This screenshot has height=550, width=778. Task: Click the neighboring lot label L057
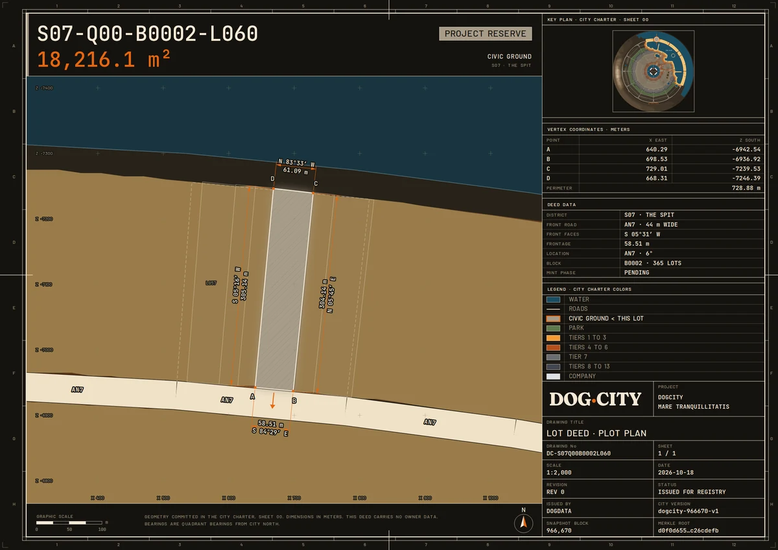click(211, 283)
